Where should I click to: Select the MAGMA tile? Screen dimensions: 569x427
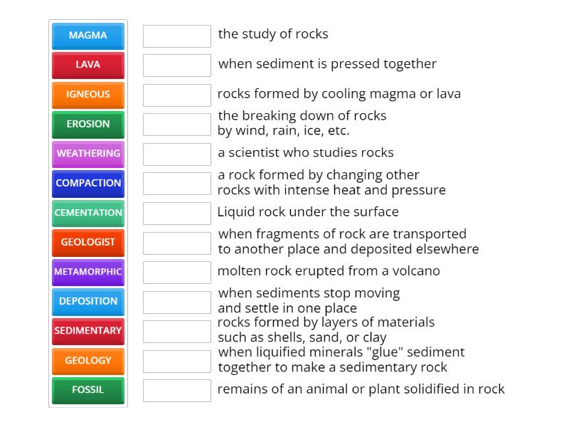click(x=87, y=36)
